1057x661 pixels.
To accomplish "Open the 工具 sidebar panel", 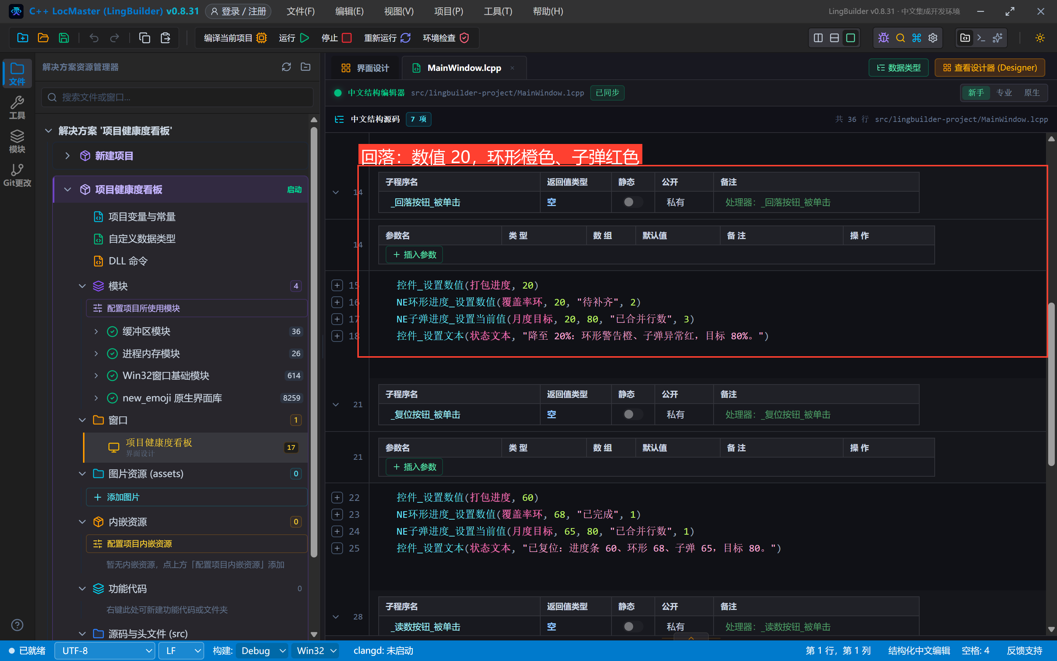I will click(17, 108).
